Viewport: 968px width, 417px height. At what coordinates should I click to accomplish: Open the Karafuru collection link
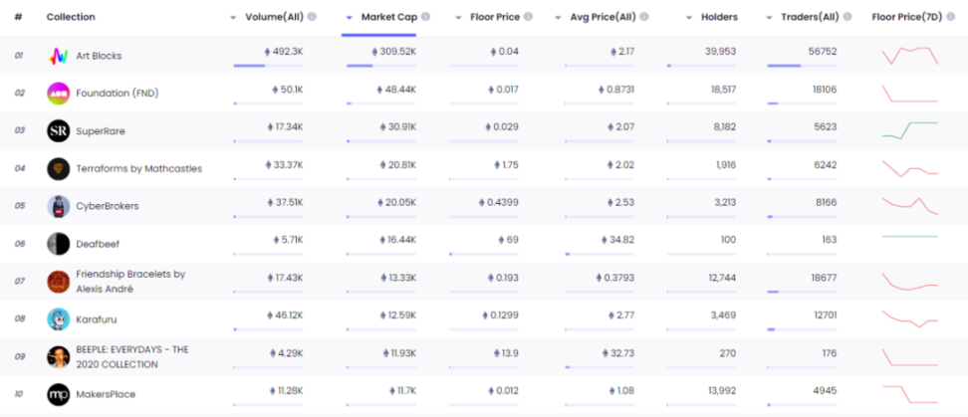tap(97, 319)
